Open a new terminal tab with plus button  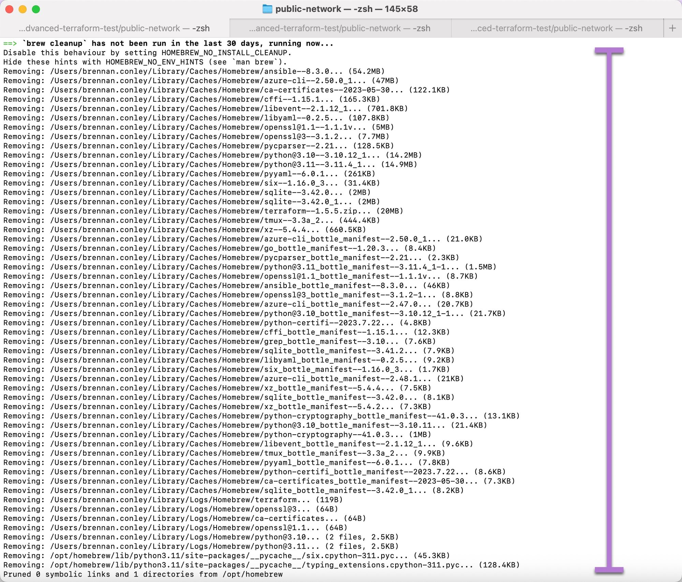click(x=672, y=28)
